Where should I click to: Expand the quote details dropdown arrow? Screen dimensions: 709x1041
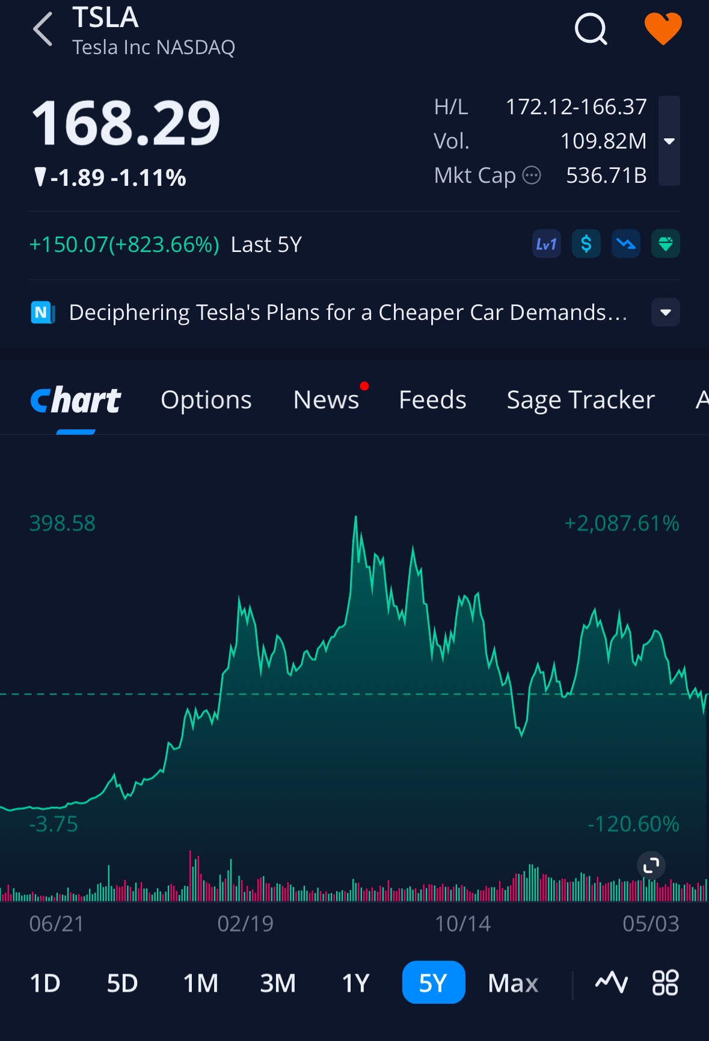click(669, 141)
